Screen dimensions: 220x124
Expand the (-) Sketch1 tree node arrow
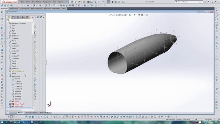pyautogui.click(x=8, y=38)
